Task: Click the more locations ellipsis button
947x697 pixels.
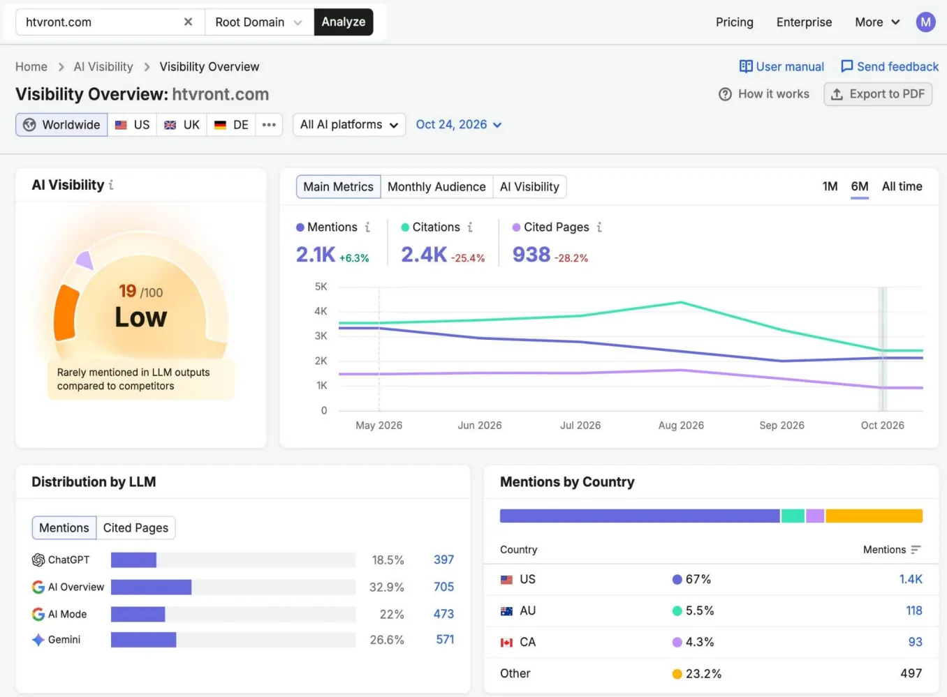Action: point(269,125)
